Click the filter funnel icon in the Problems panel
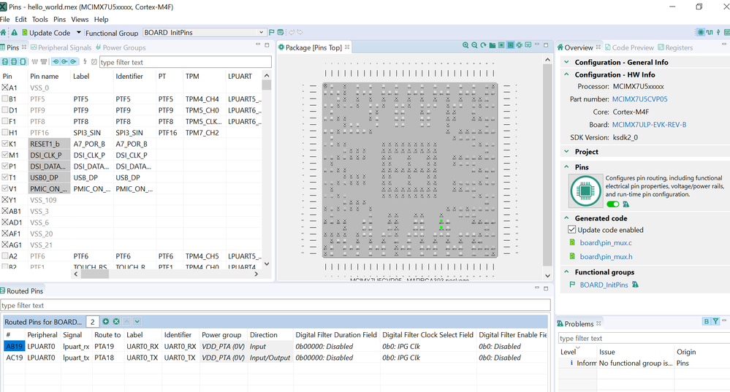The image size is (730, 392). click(715, 321)
